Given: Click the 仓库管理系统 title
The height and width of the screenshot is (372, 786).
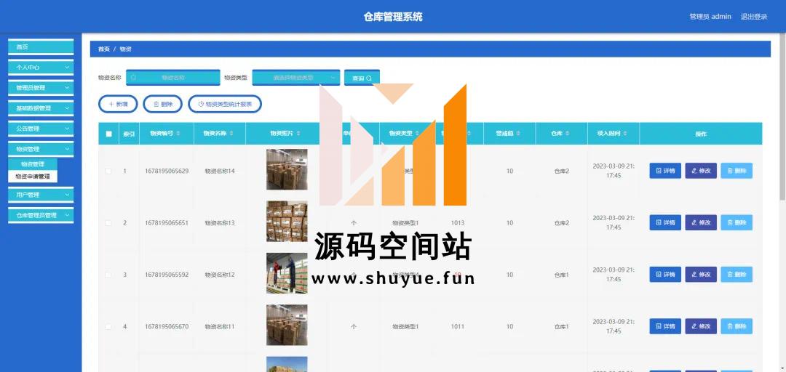Looking at the screenshot, I should click(x=393, y=17).
